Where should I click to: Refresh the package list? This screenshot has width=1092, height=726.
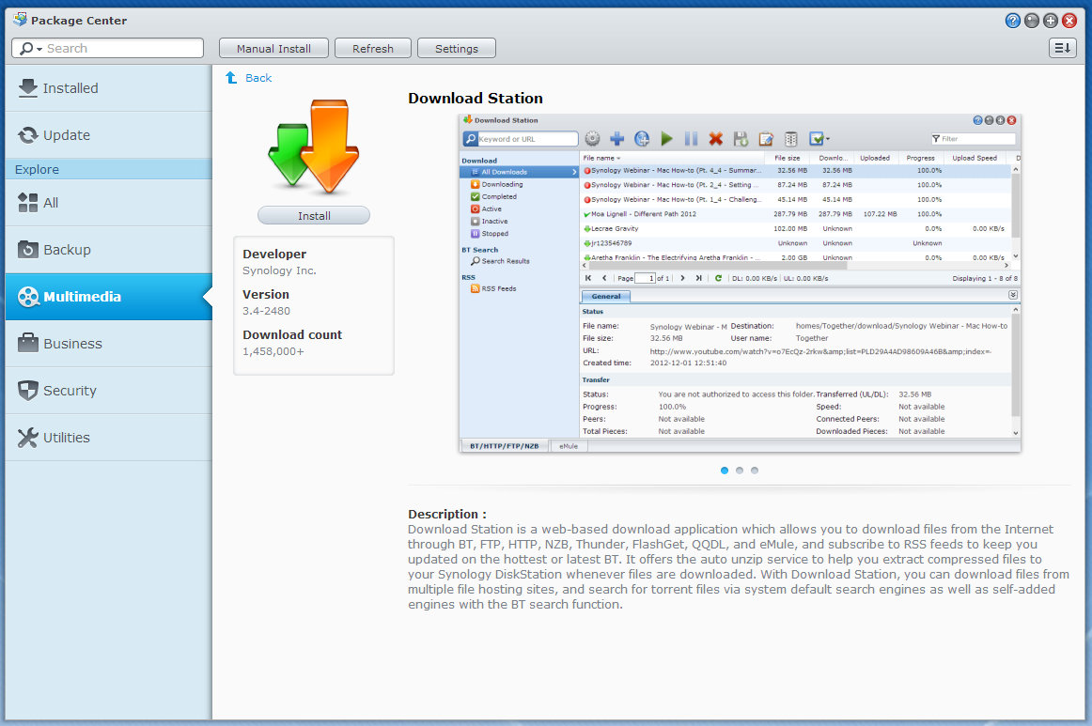click(372, 48)
